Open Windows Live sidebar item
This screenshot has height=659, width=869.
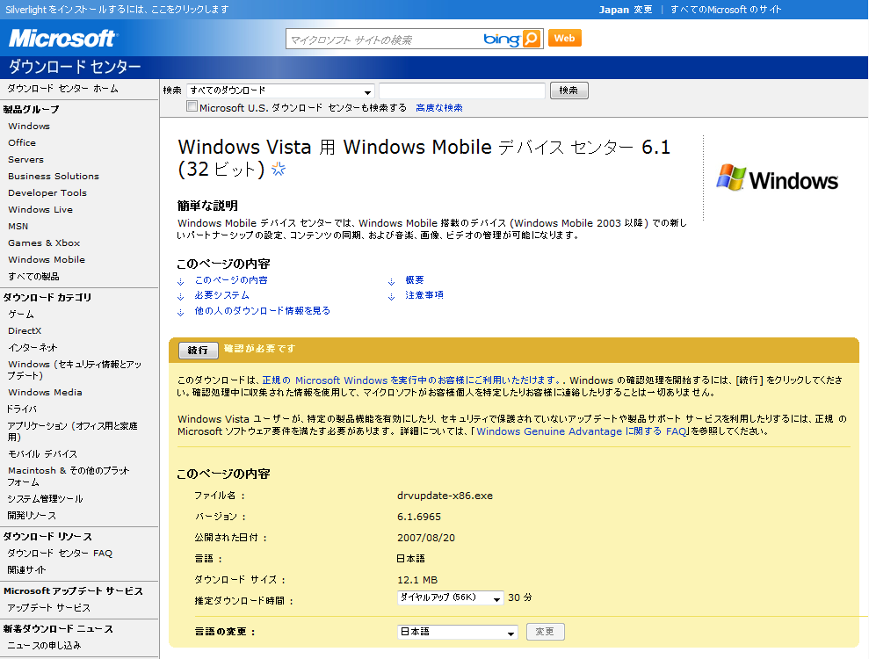[40, 209]
